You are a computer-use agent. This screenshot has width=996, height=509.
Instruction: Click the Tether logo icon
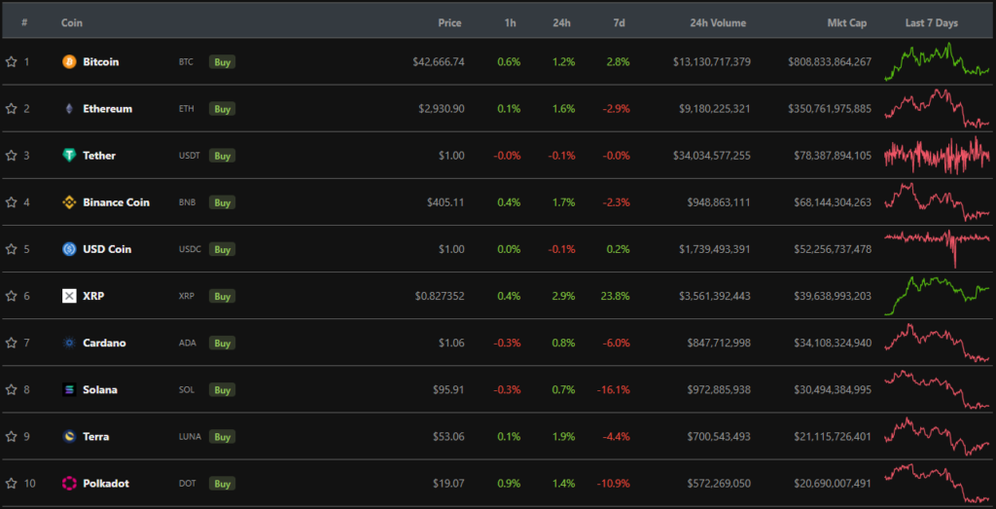tap(69, 156)
